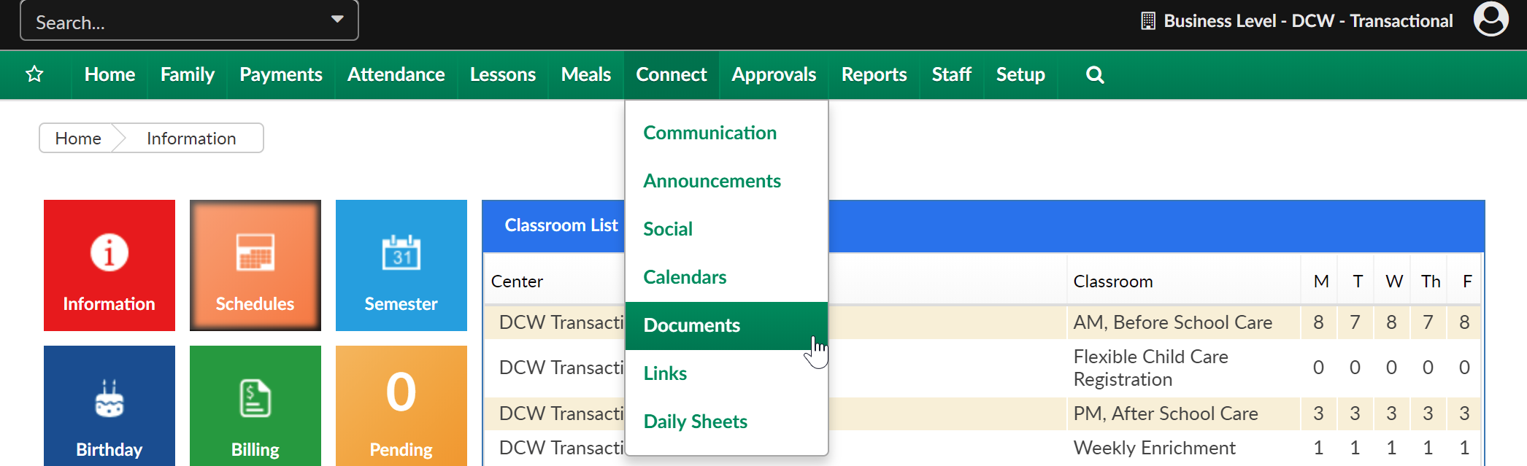Click the magnifier search icon in navbar
1527x466 pixels.
[1095, 74]
